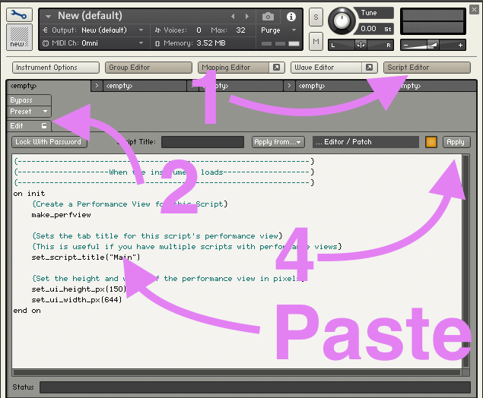Pop out the Wave Editor window
Viewport: 483px width, 398px height.
(x=370, y=68)
